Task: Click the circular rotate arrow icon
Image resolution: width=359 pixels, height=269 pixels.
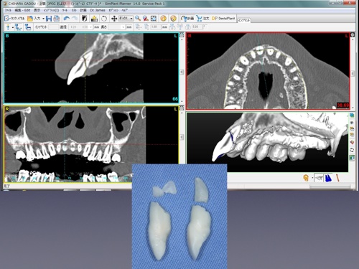Action: [x=104, y=19]
